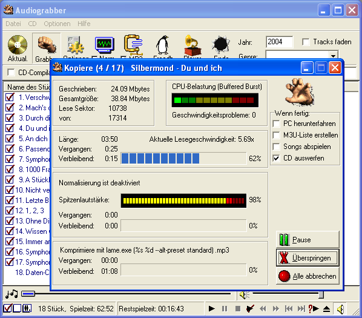Screen dimensions: 362x318
Task: Click the Grab fist toolbar icon
Action: [47, 45]
